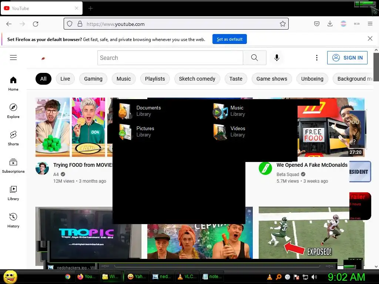Screen dimensions: 379x284
Task: Click the Set as default button
Action: point(229,39)
